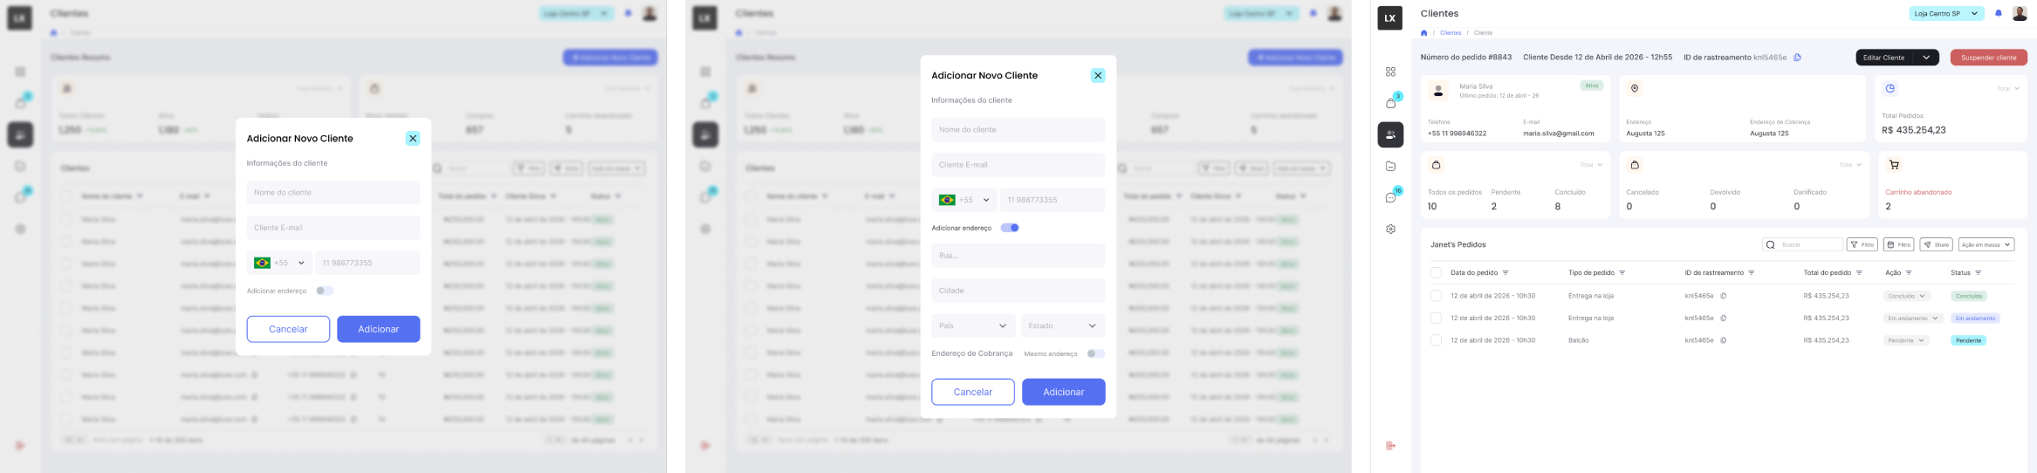Click the sort icon beside Tipo de pedido
The image size is (2037, 473).
tap(1622, 273)
